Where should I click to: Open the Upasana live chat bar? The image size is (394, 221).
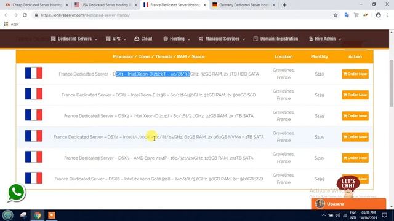(348, 204)
